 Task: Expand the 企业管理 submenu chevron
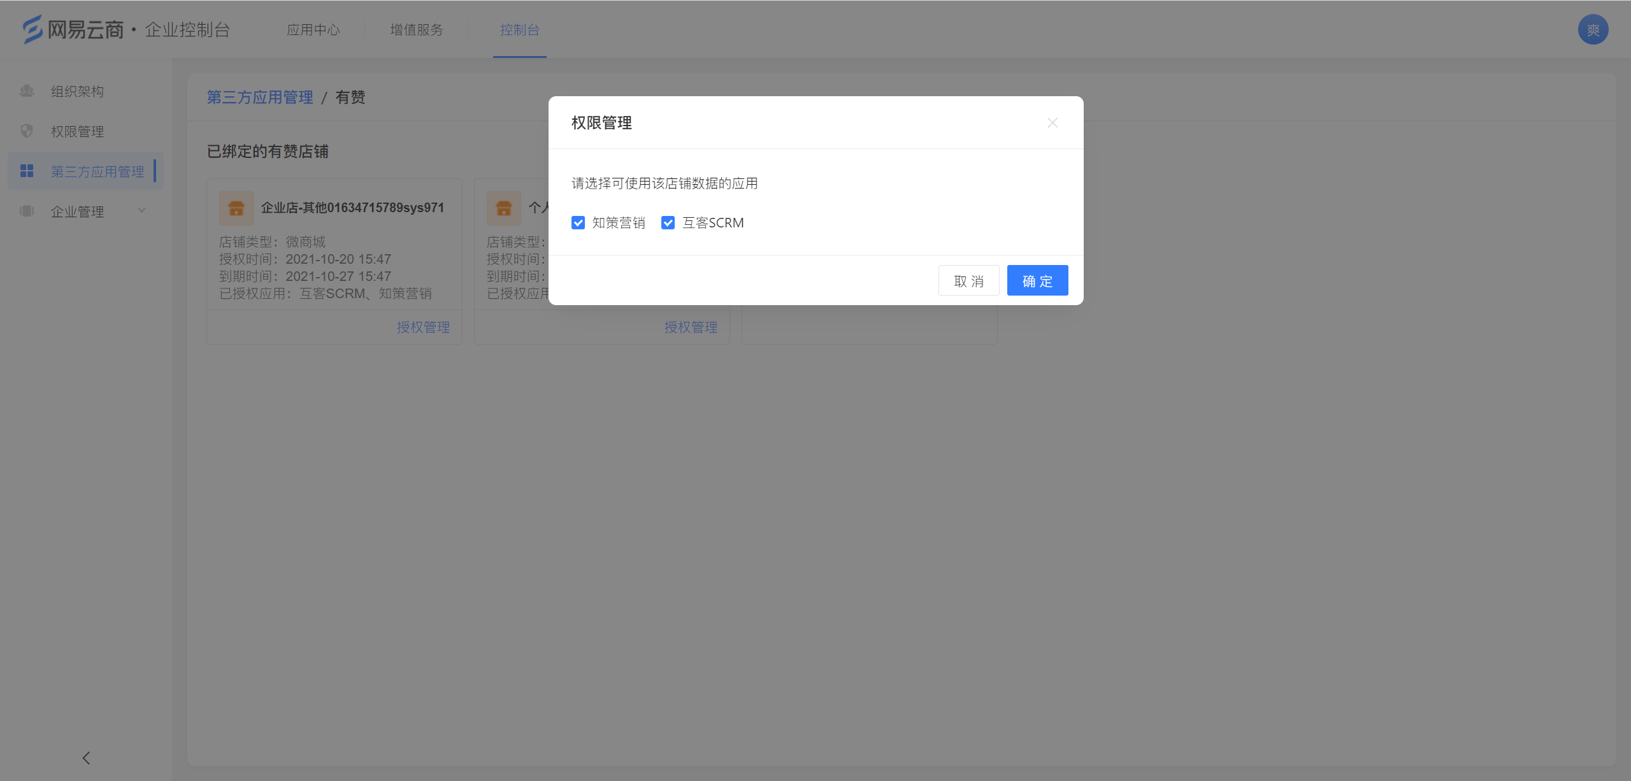pyautogui.click(x=142, y=211)
